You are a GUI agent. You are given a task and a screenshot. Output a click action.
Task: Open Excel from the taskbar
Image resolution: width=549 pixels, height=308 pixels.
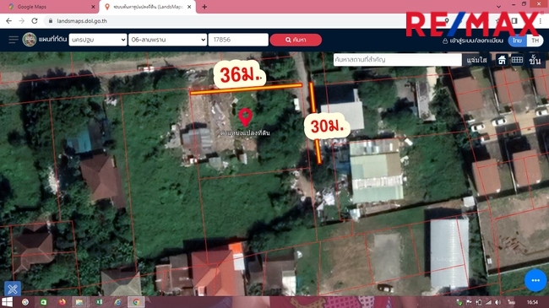(x=99, y=302)
